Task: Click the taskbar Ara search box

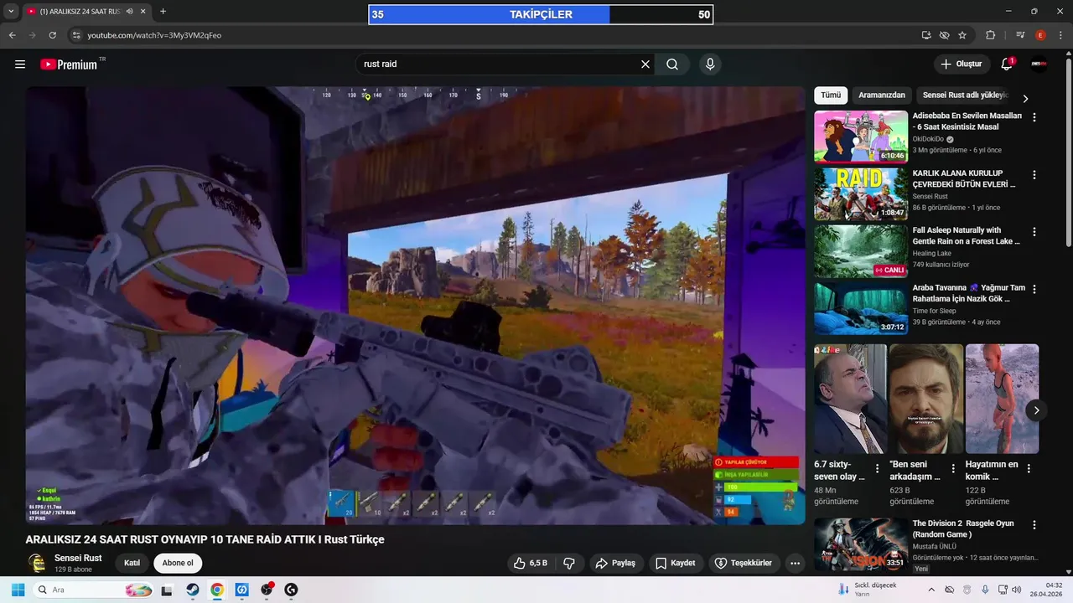Action: 94,590
